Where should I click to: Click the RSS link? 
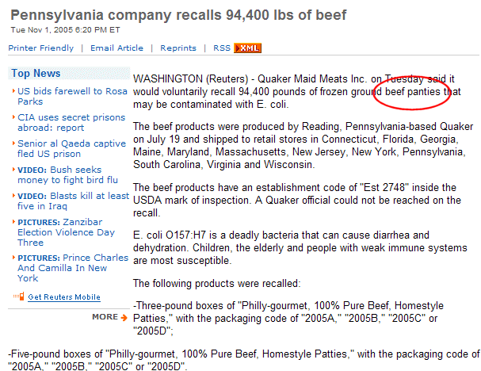point(222,48)
